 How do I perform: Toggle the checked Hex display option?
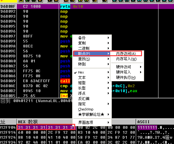[92, 72]
